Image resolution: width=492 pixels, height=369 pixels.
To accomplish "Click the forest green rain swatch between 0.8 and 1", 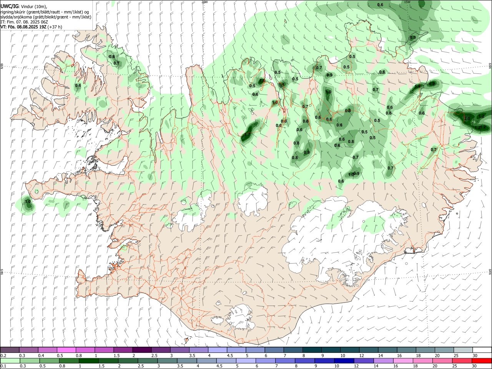I will click(x=69, y=361).
